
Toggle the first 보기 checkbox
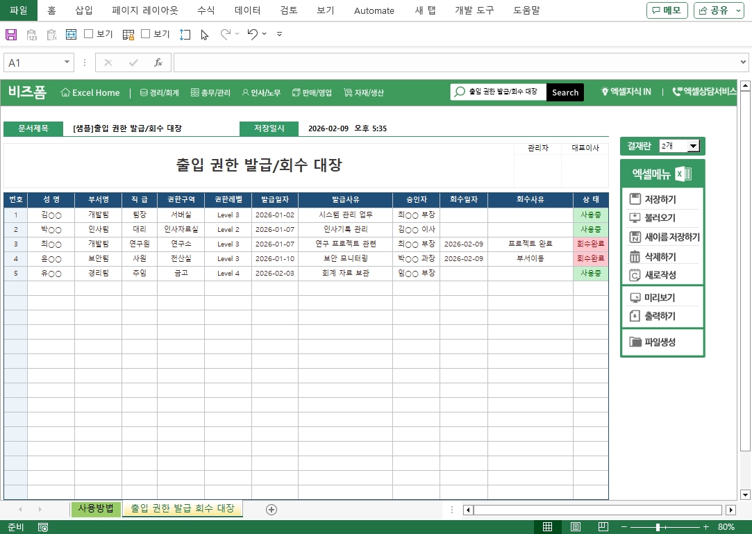89,33
